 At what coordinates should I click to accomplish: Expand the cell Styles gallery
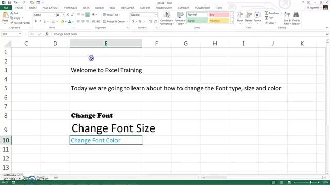pos(232,22)
